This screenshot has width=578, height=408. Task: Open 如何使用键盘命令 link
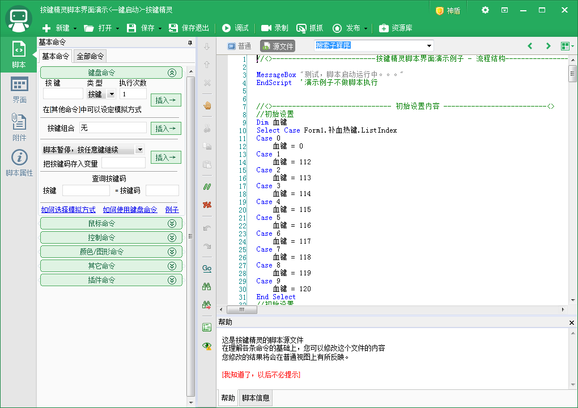130,210
